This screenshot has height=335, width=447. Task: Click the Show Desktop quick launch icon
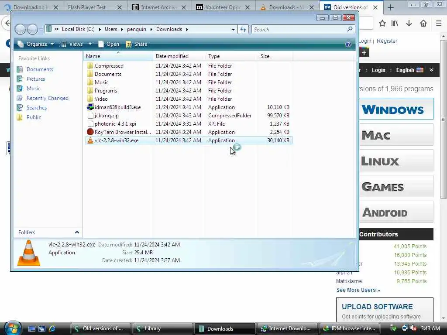tap(31, 328)
